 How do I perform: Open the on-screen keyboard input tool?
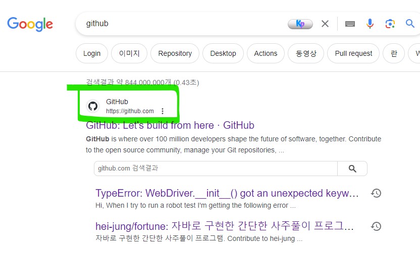tap(350, 24)
